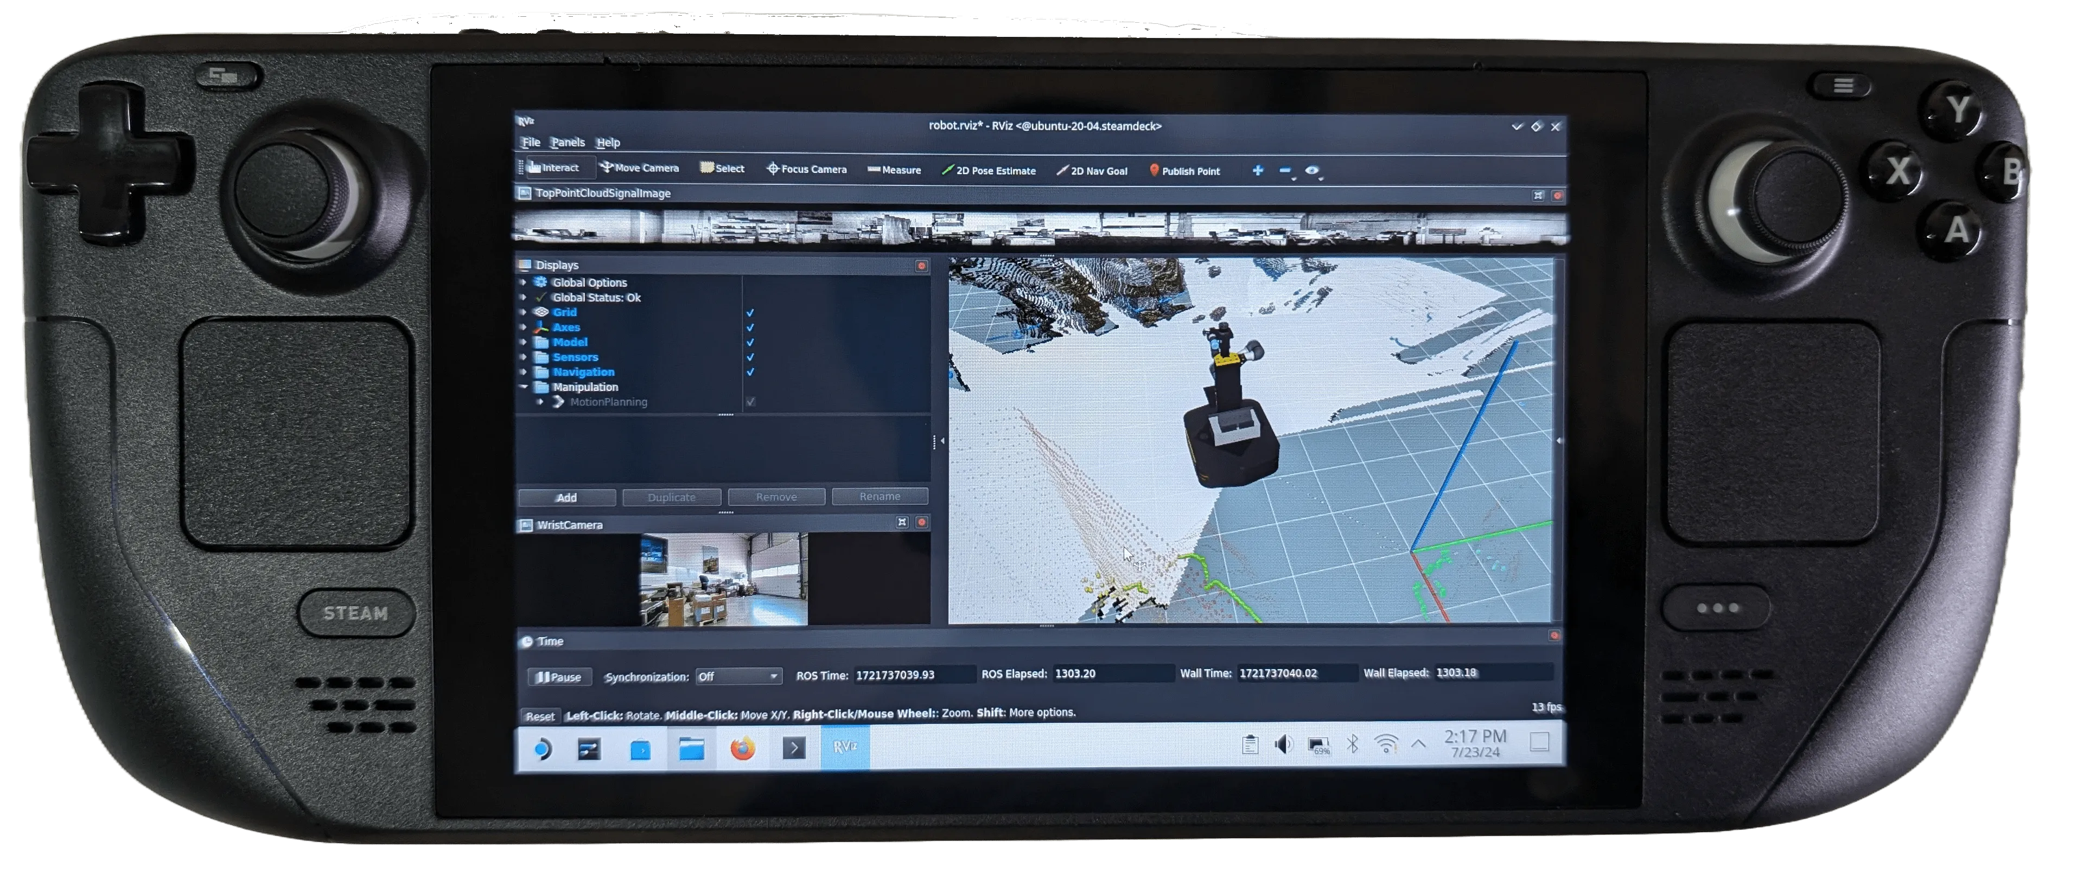Click the blue plus add-tool icon
This screenshot has width=2077, height=887.
click(1258, 170)
